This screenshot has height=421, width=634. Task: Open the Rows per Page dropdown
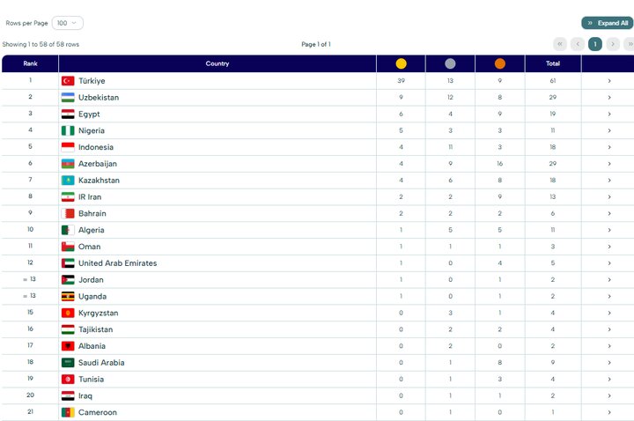(x=67, y=23)
